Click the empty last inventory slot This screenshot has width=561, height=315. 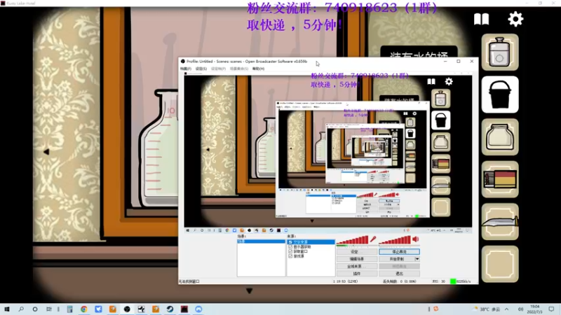500,264
